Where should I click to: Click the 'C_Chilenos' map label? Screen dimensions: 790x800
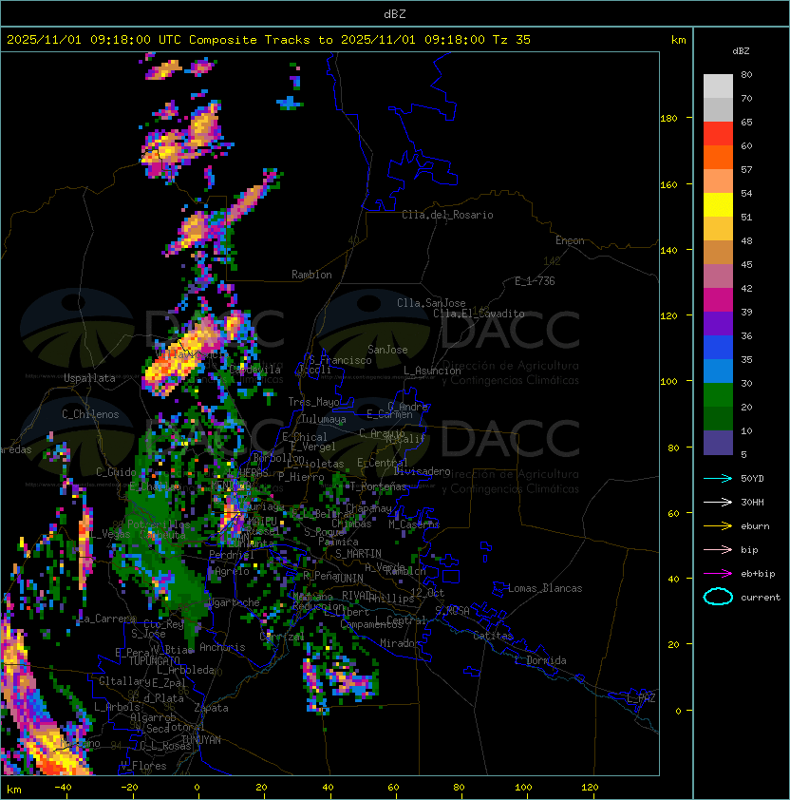tap(90, 414)
